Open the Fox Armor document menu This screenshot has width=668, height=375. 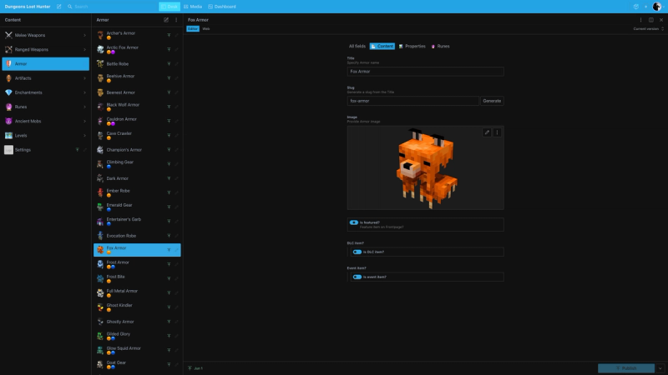[640, 20]
